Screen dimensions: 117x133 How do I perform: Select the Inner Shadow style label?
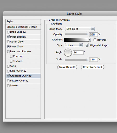18,37
